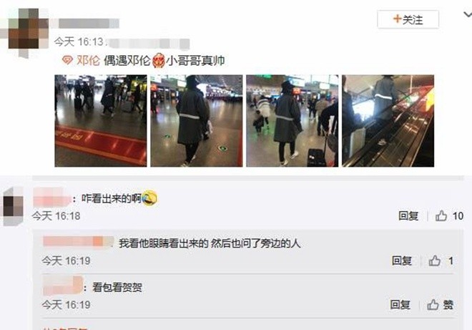The width and height of the screenshot is (472, 330).
Task: Open the 邓伦 super topic link
Action: (x=88, y=61)
